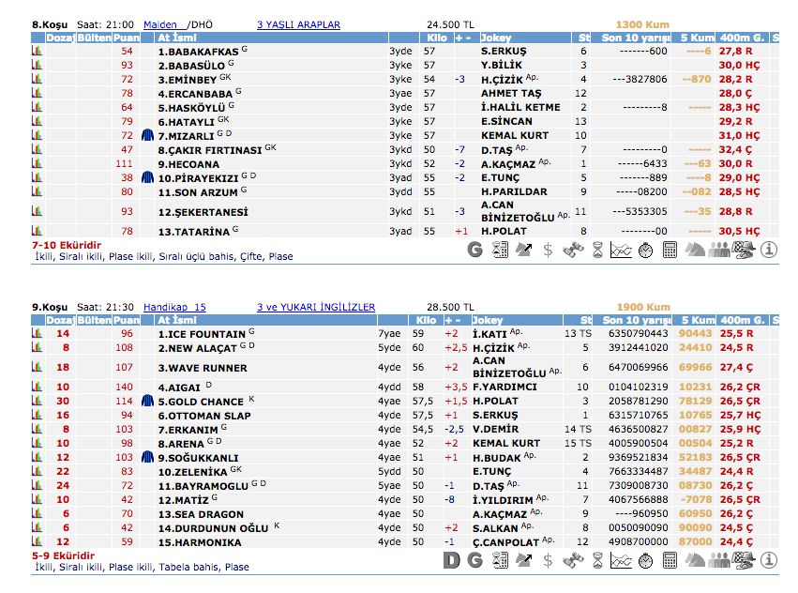Click the info icon under race 9
The image size is (798, 593).
point(769,560)
